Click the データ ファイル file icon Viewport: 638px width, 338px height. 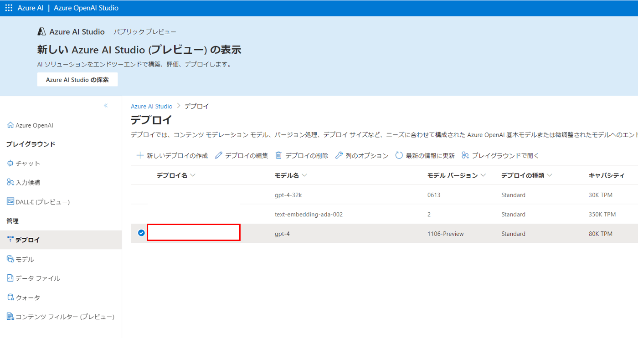[11, 278]
